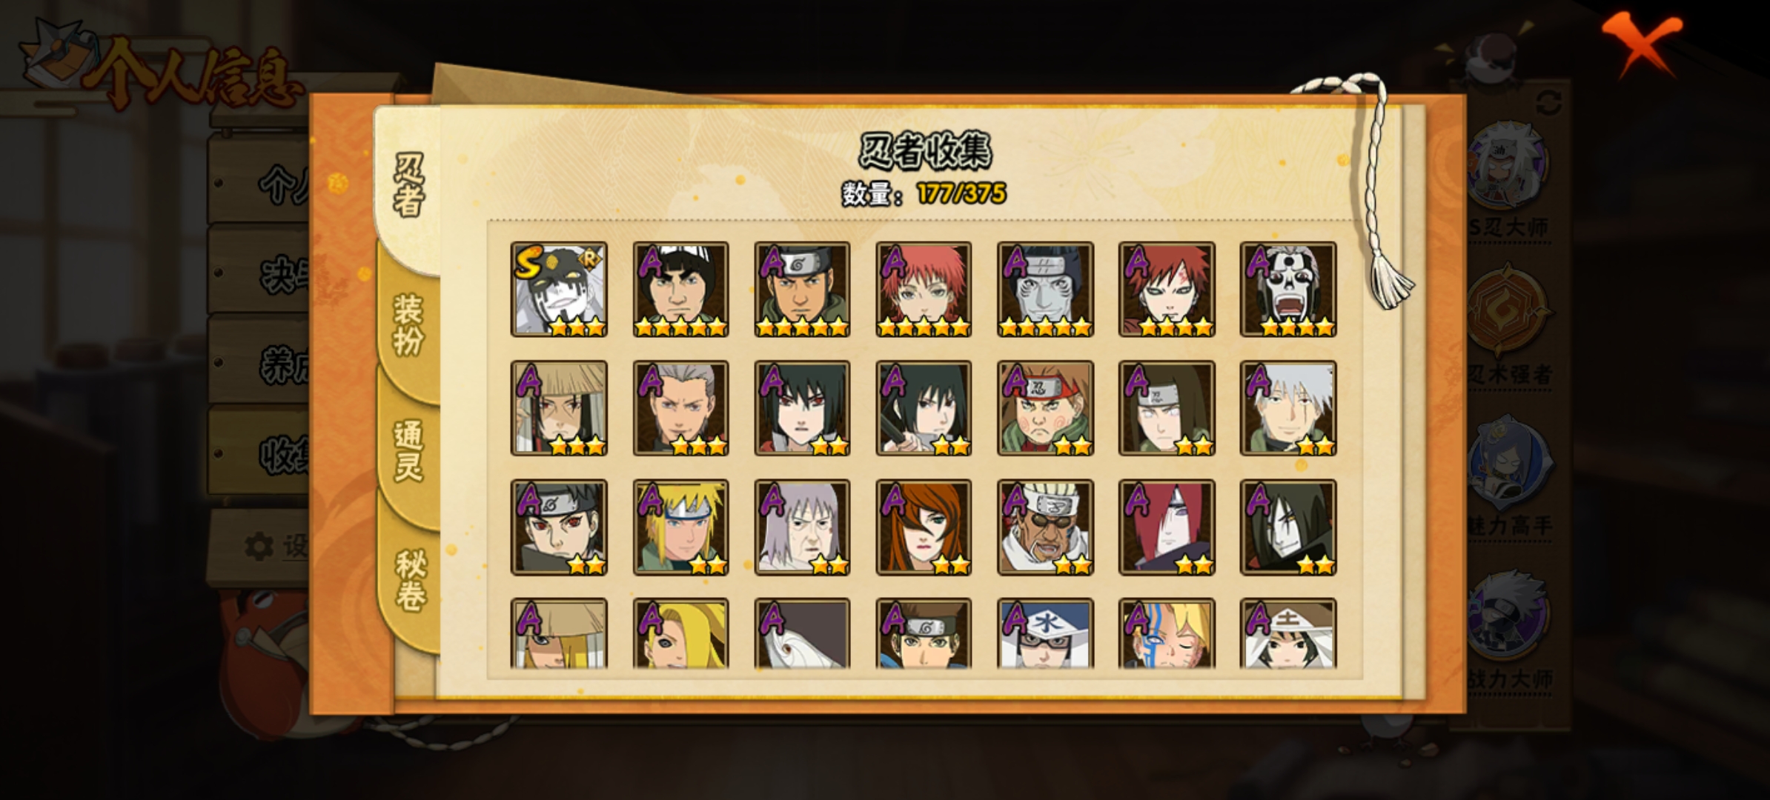Open Might Guy's five-star ninja portrait
Screen dimensions: 1770x800
(x=680, y=290)
